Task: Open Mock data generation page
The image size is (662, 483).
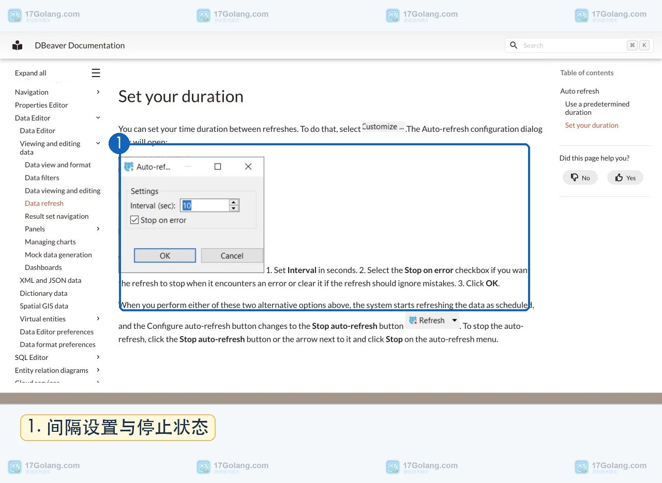Action: [x=58, y=254]
